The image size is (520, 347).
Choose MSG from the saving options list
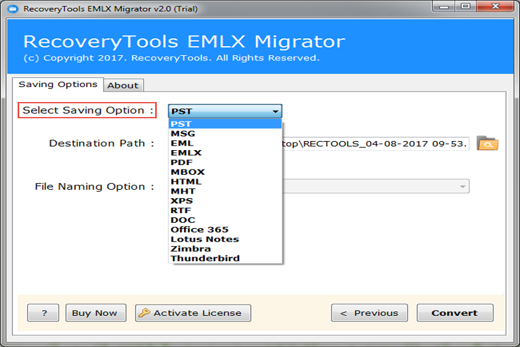click(225, 134)
